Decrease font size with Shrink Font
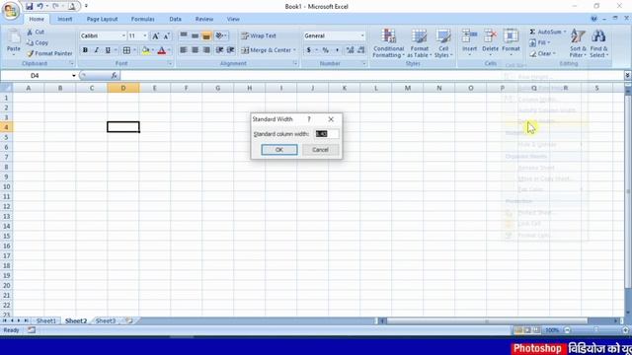 (x=166, y=35)
